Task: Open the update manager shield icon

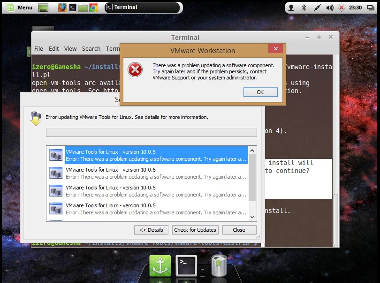Action: tap(341, 8)
